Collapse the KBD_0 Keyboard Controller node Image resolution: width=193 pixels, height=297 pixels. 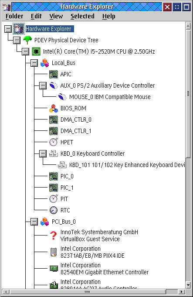[43, 154]
